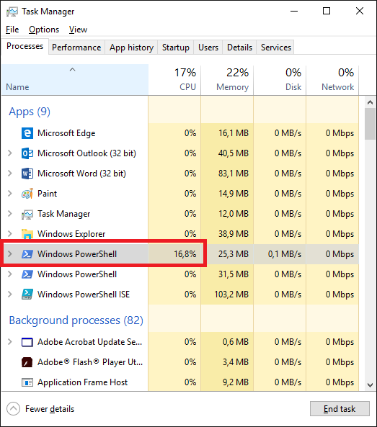Sort by the Network column header
377x427 pixels.
point(332,80)
